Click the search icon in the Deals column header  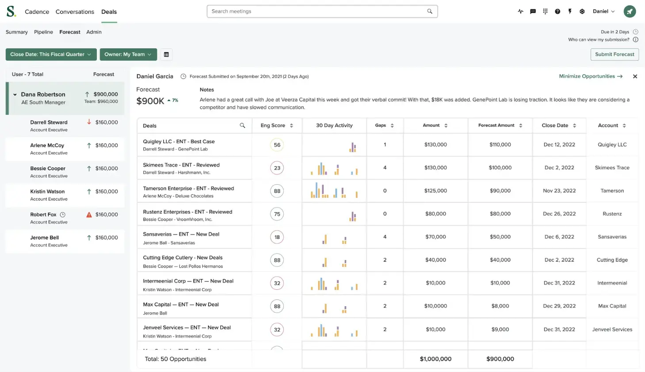[x=242, y=125]
